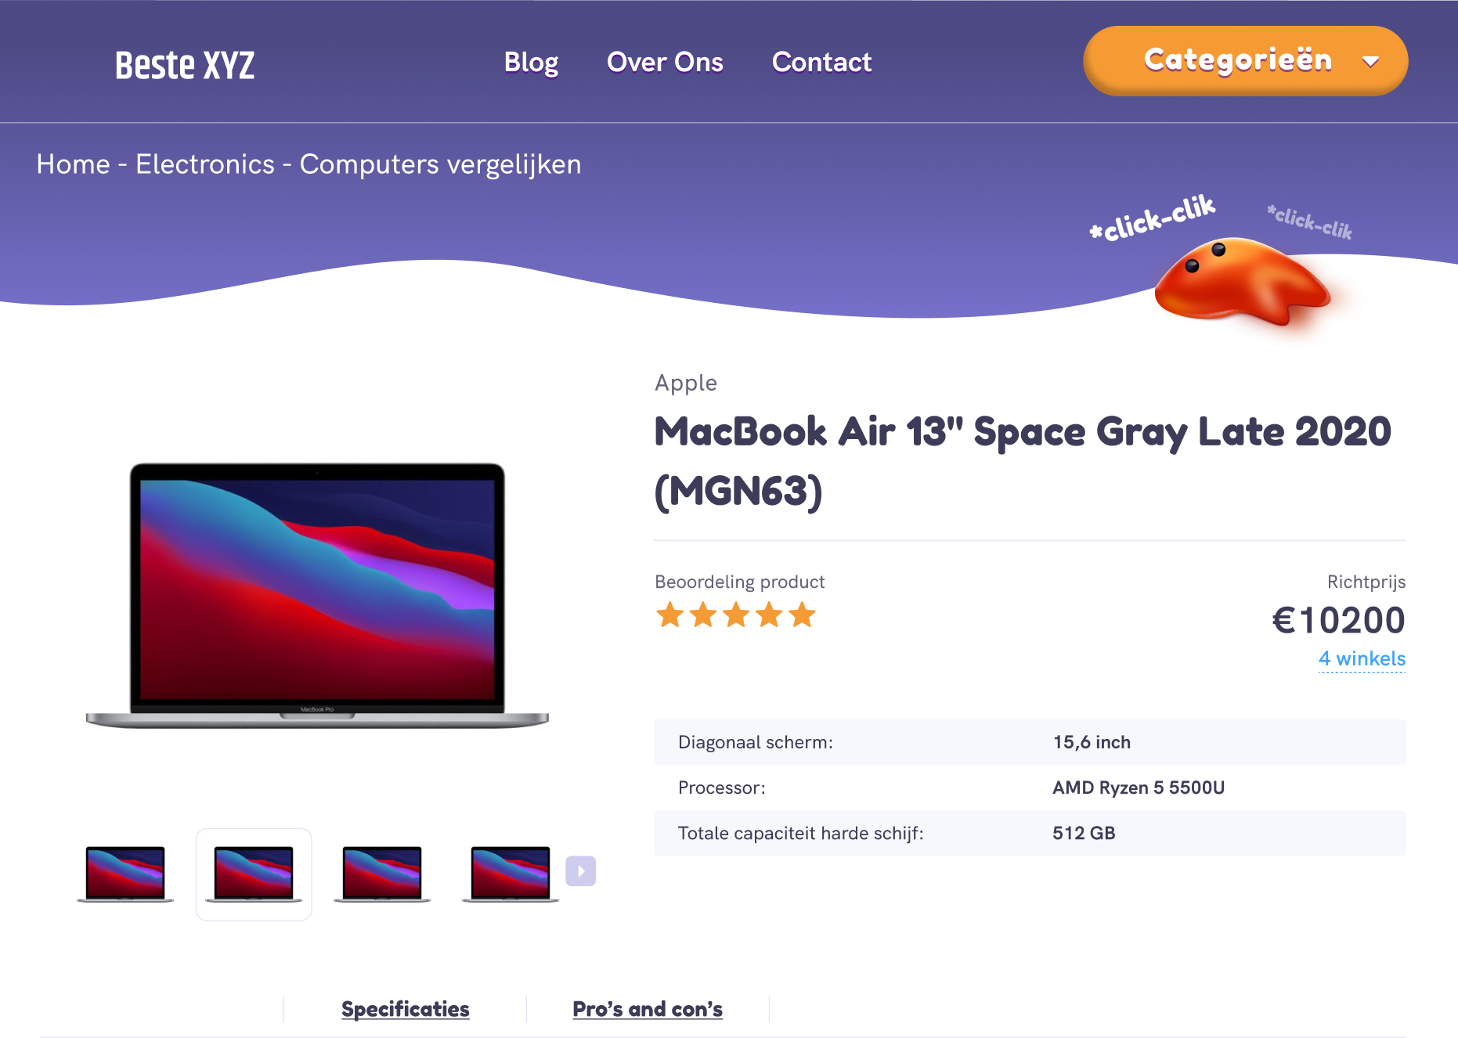This screenshot has height=1038, width=1458.
Task: Click the orange blob mascot
Action: (x=1242, y=282)
